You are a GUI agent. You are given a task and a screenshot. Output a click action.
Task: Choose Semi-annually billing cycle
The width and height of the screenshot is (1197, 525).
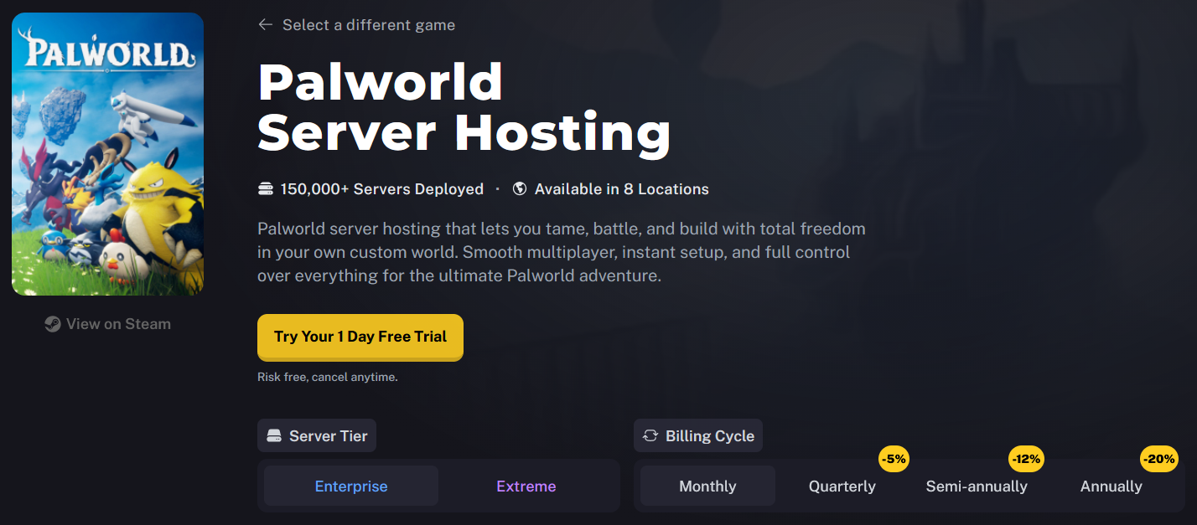977,486
